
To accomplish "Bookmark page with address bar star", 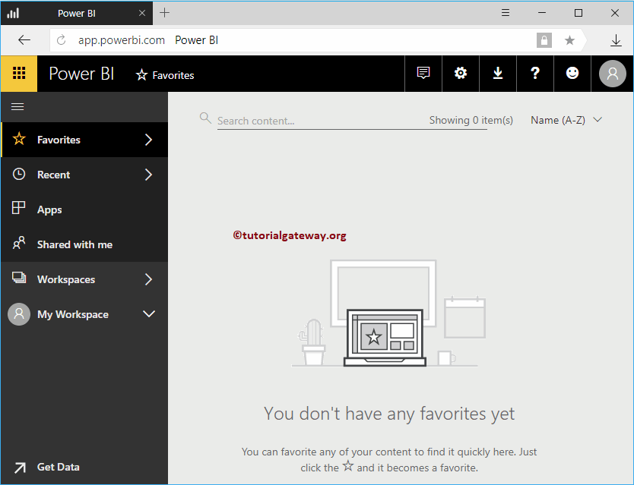I will pos(569,40).
